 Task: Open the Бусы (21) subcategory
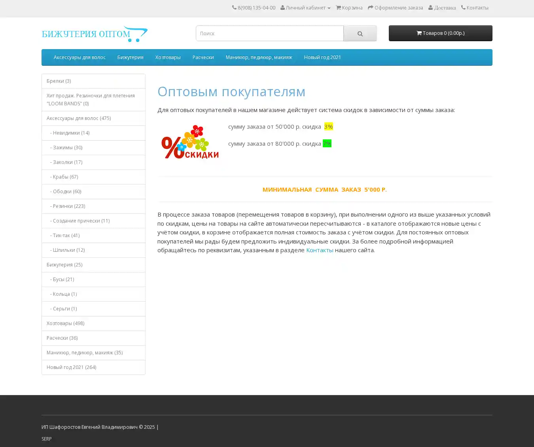pyautogui.click(x=63, y=280)
